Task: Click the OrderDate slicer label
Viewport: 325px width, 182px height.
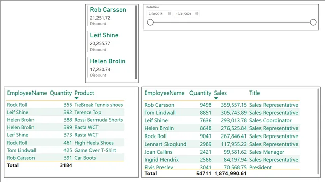Action: coord(153,7)
